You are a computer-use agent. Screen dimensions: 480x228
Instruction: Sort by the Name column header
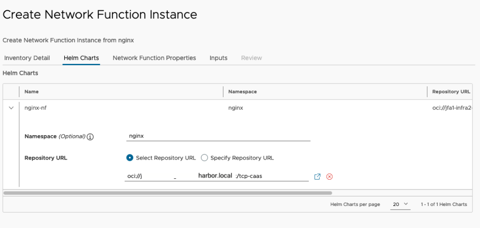[x=31, y=91]
